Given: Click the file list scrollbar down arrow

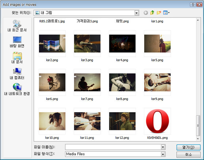Looking at the screenshot, I should [x=198, y=139].
